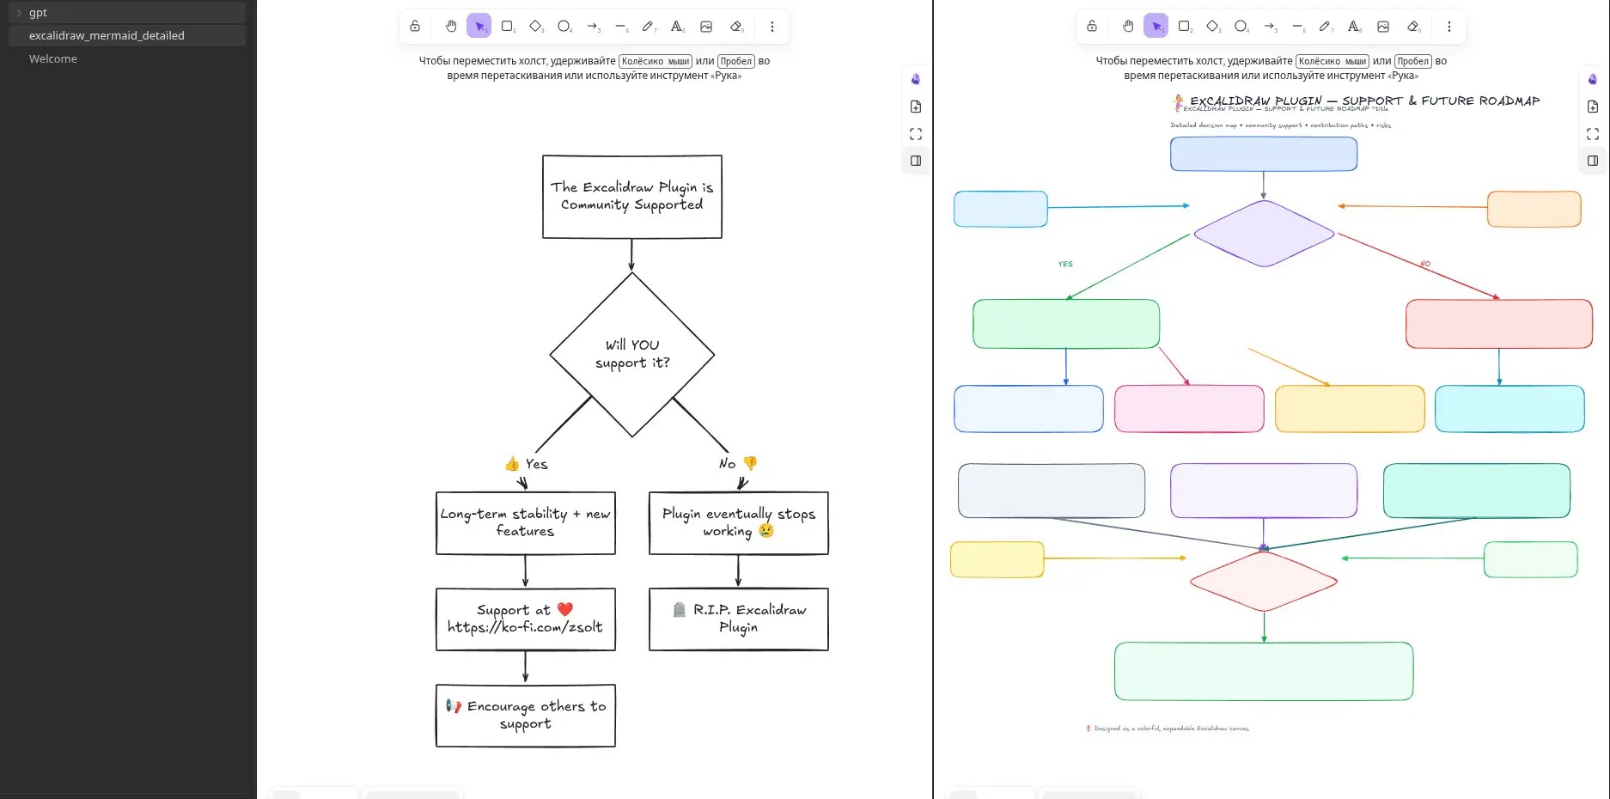Toggle tool lock in colorful roadmap toolbar
Screen dimensions: 1610x799
pos(1092,27)
